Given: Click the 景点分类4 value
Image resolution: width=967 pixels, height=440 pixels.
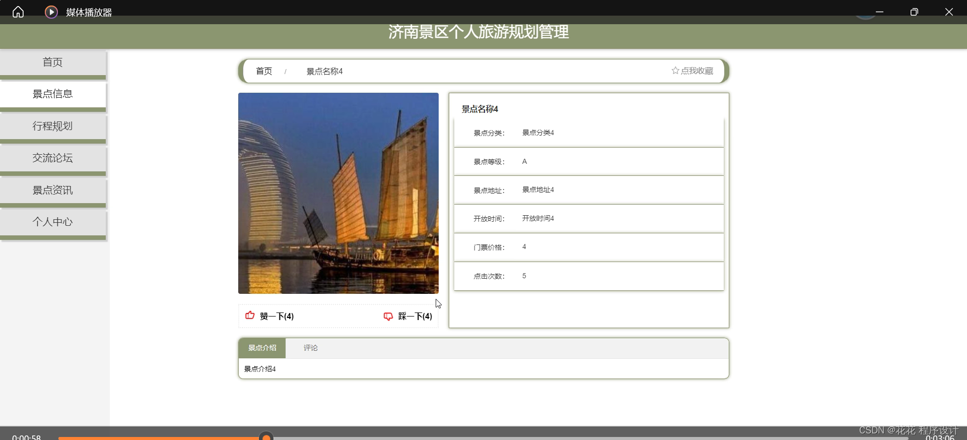Looking at the screenshot, I should 538,133.
